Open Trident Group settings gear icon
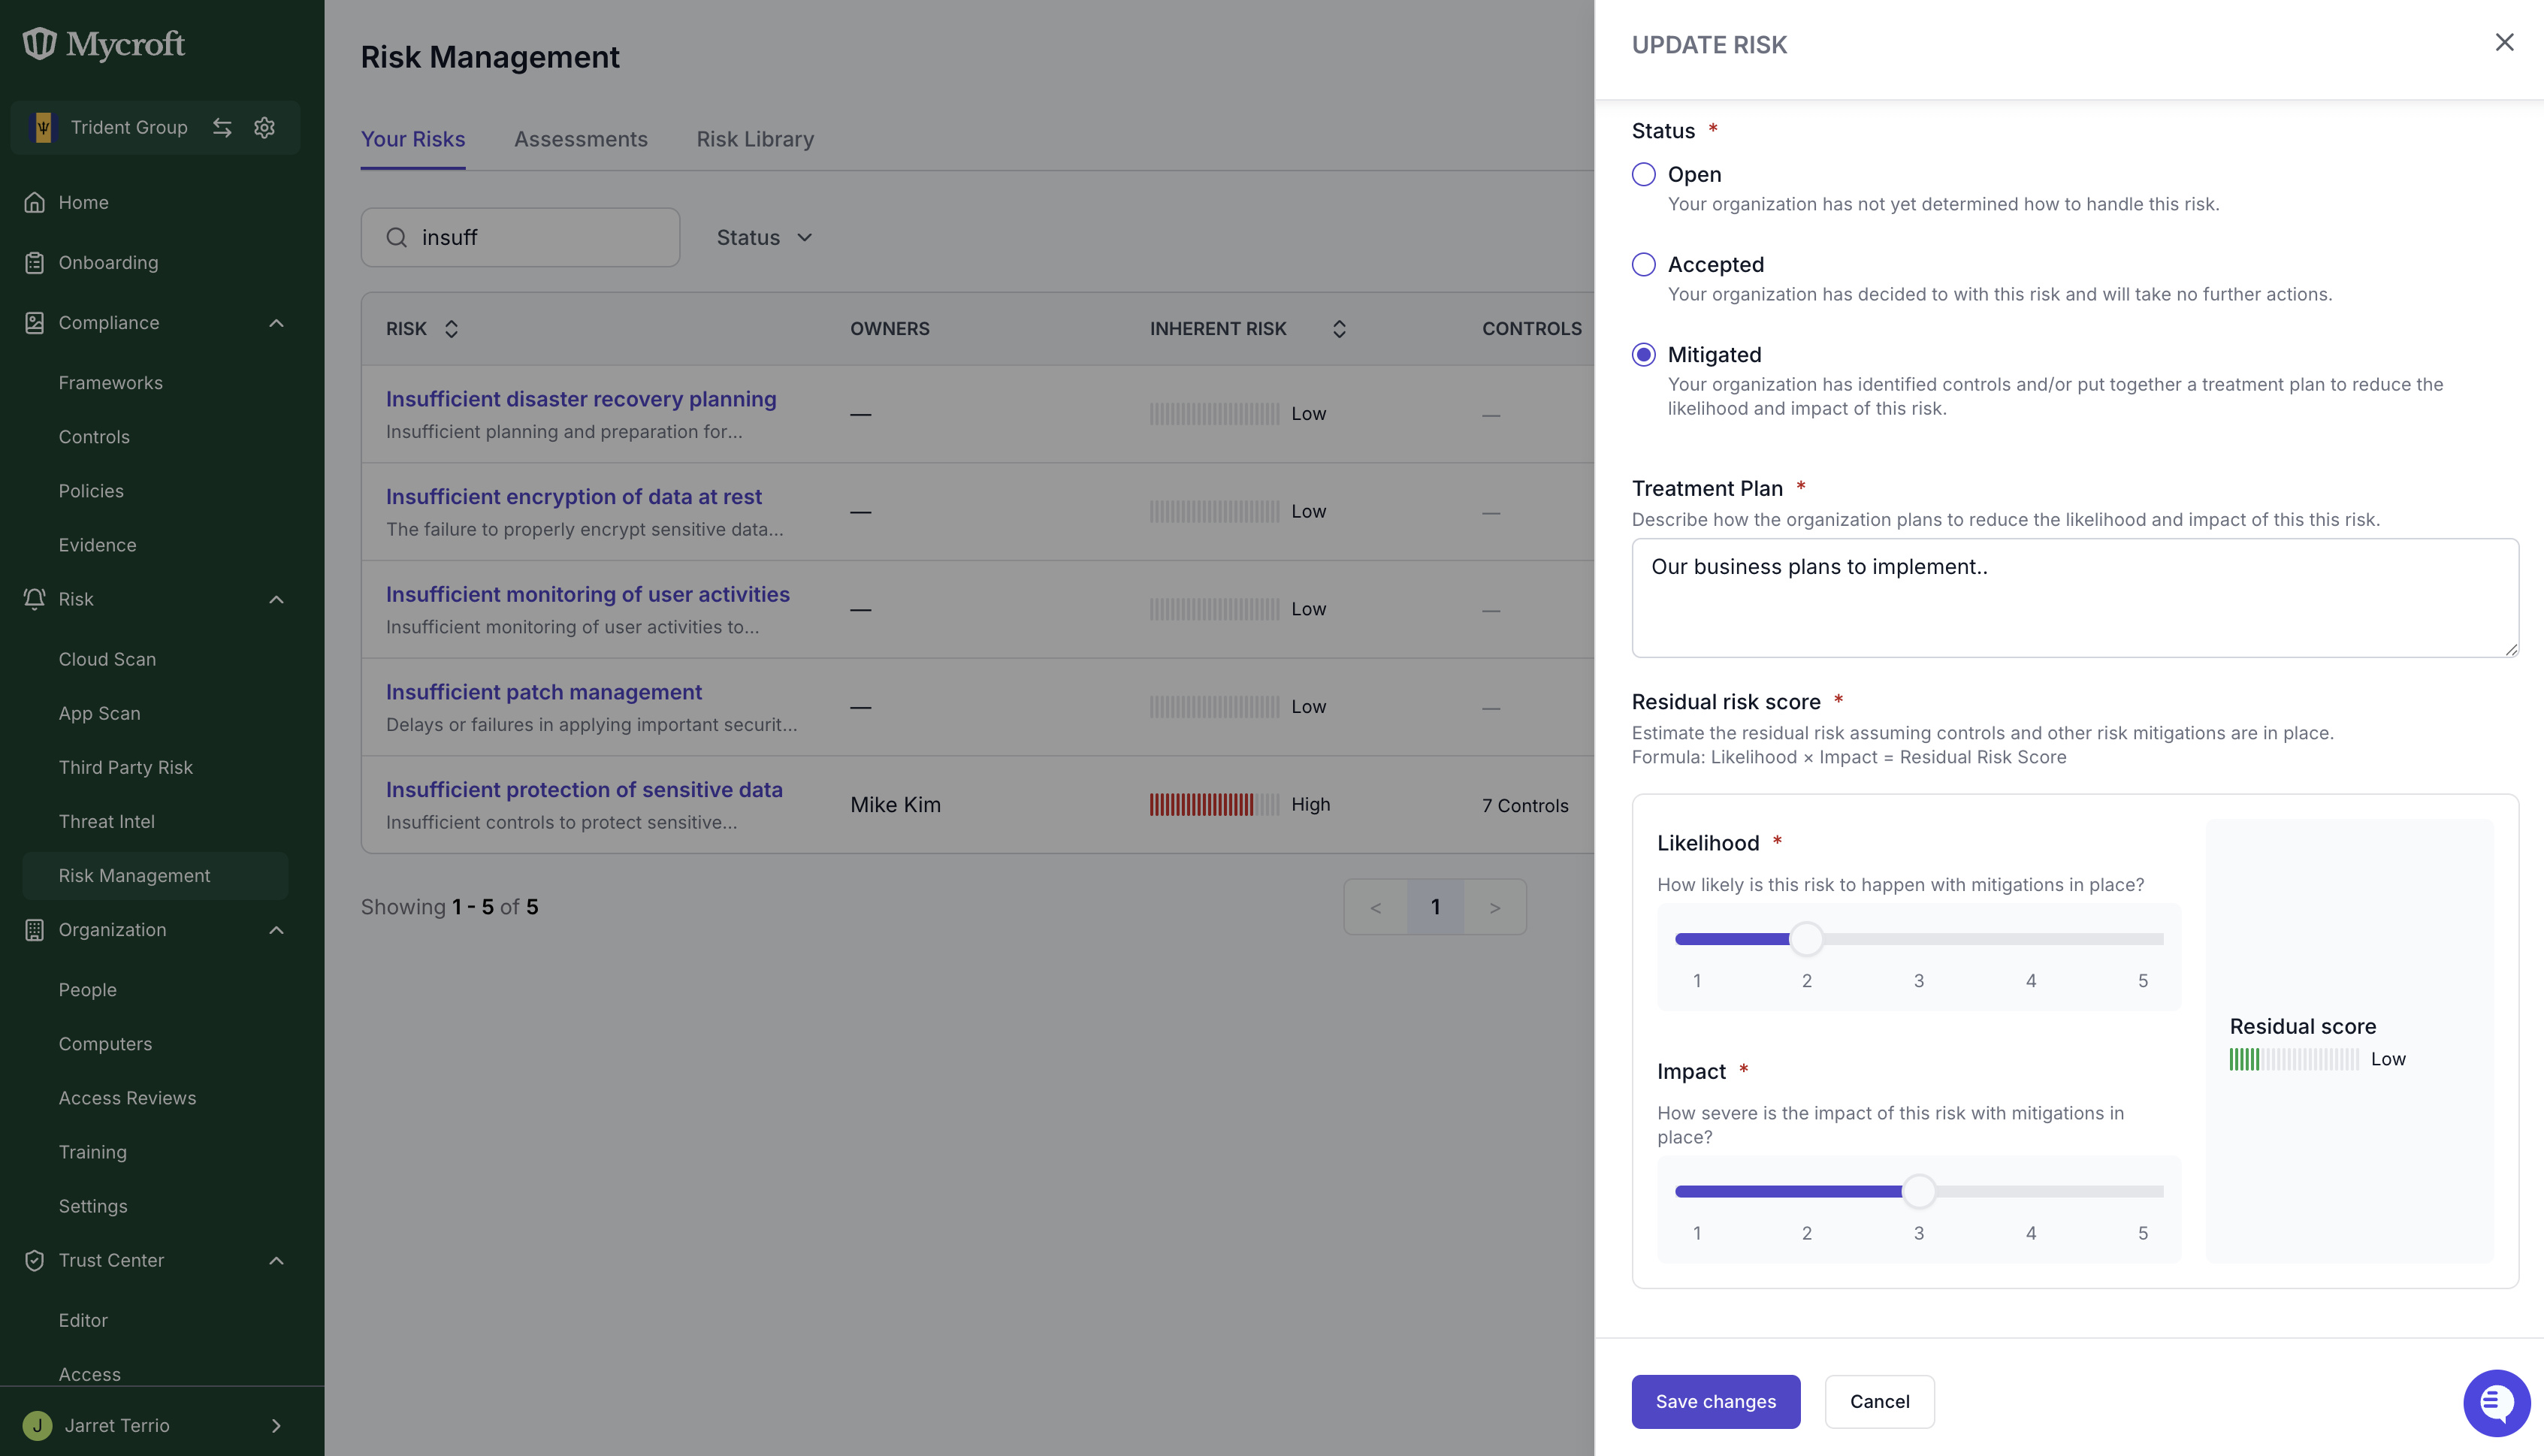Viewport: 2544px width, 1456px height. click(264, 127)
